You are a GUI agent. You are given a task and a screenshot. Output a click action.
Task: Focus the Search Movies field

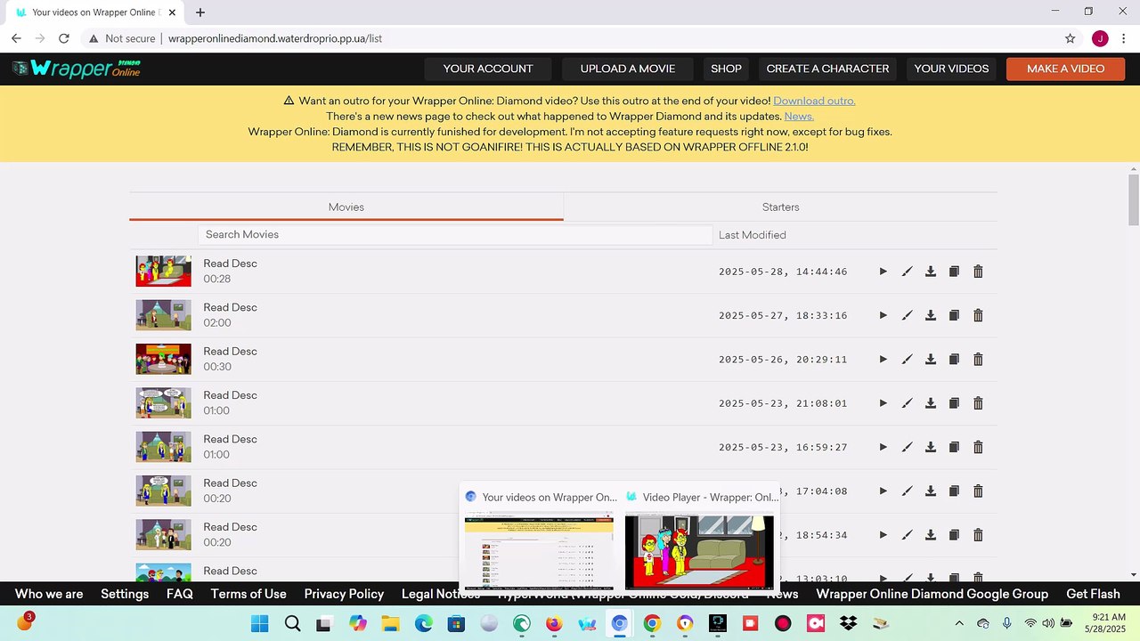coord(455,235)
